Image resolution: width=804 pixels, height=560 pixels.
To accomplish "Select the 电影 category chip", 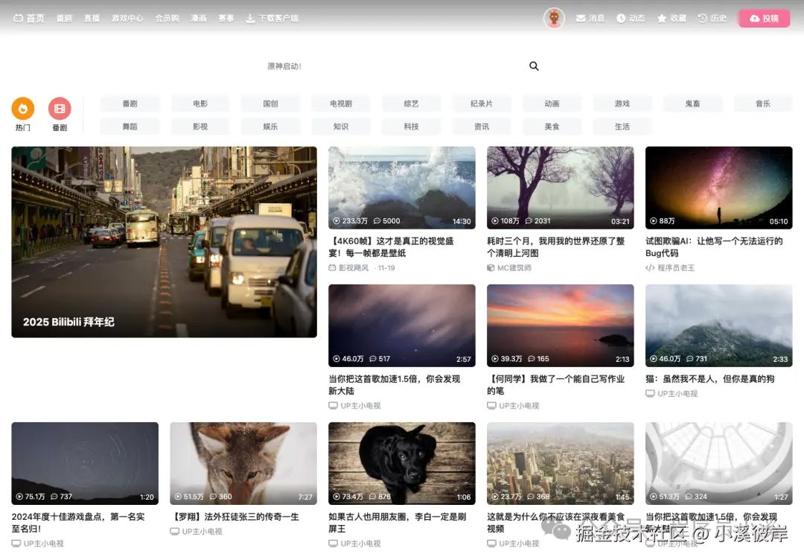I will [200, 104].
